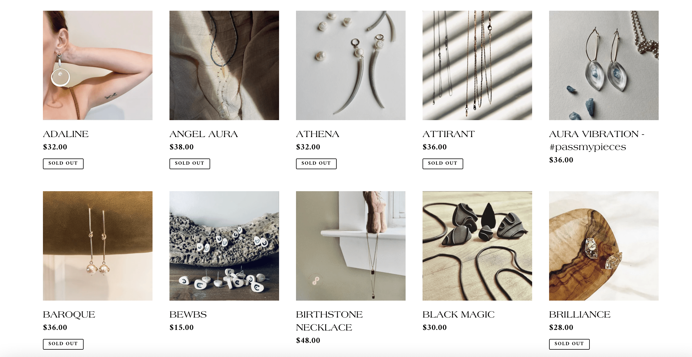The width and height of the screenshot is (692, 357).
Task: View the BAROQUE pearl earrings image
Action: [98, 246]
